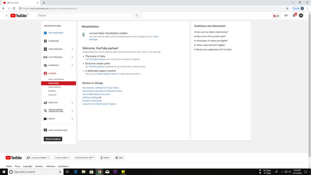The width and height of the screenshot is (311, 175).
Task: Open a new Chrome tab
Action: (x=44, y=3)
